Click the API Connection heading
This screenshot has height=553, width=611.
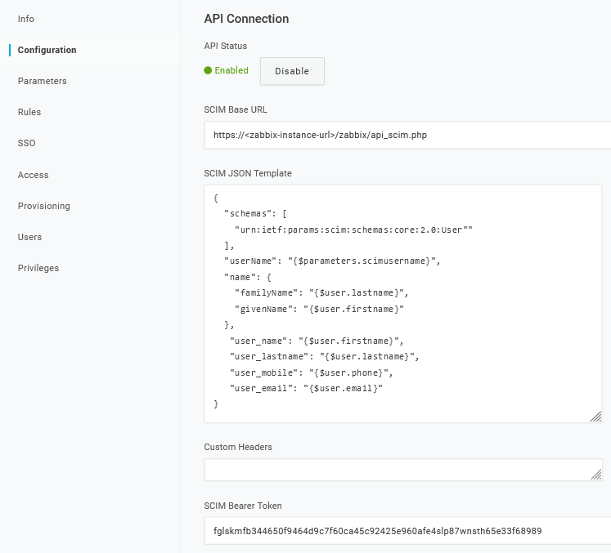tap(246, 19)
